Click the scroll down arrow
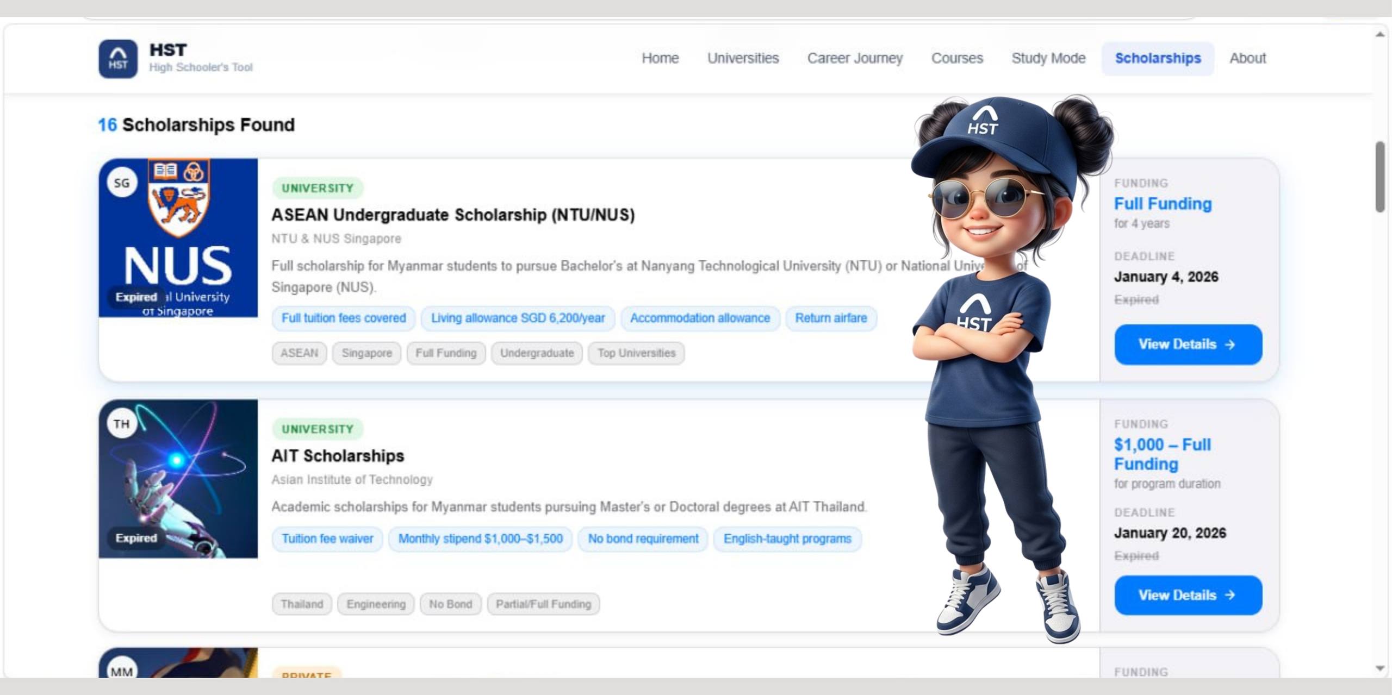 click(1380, 668)
